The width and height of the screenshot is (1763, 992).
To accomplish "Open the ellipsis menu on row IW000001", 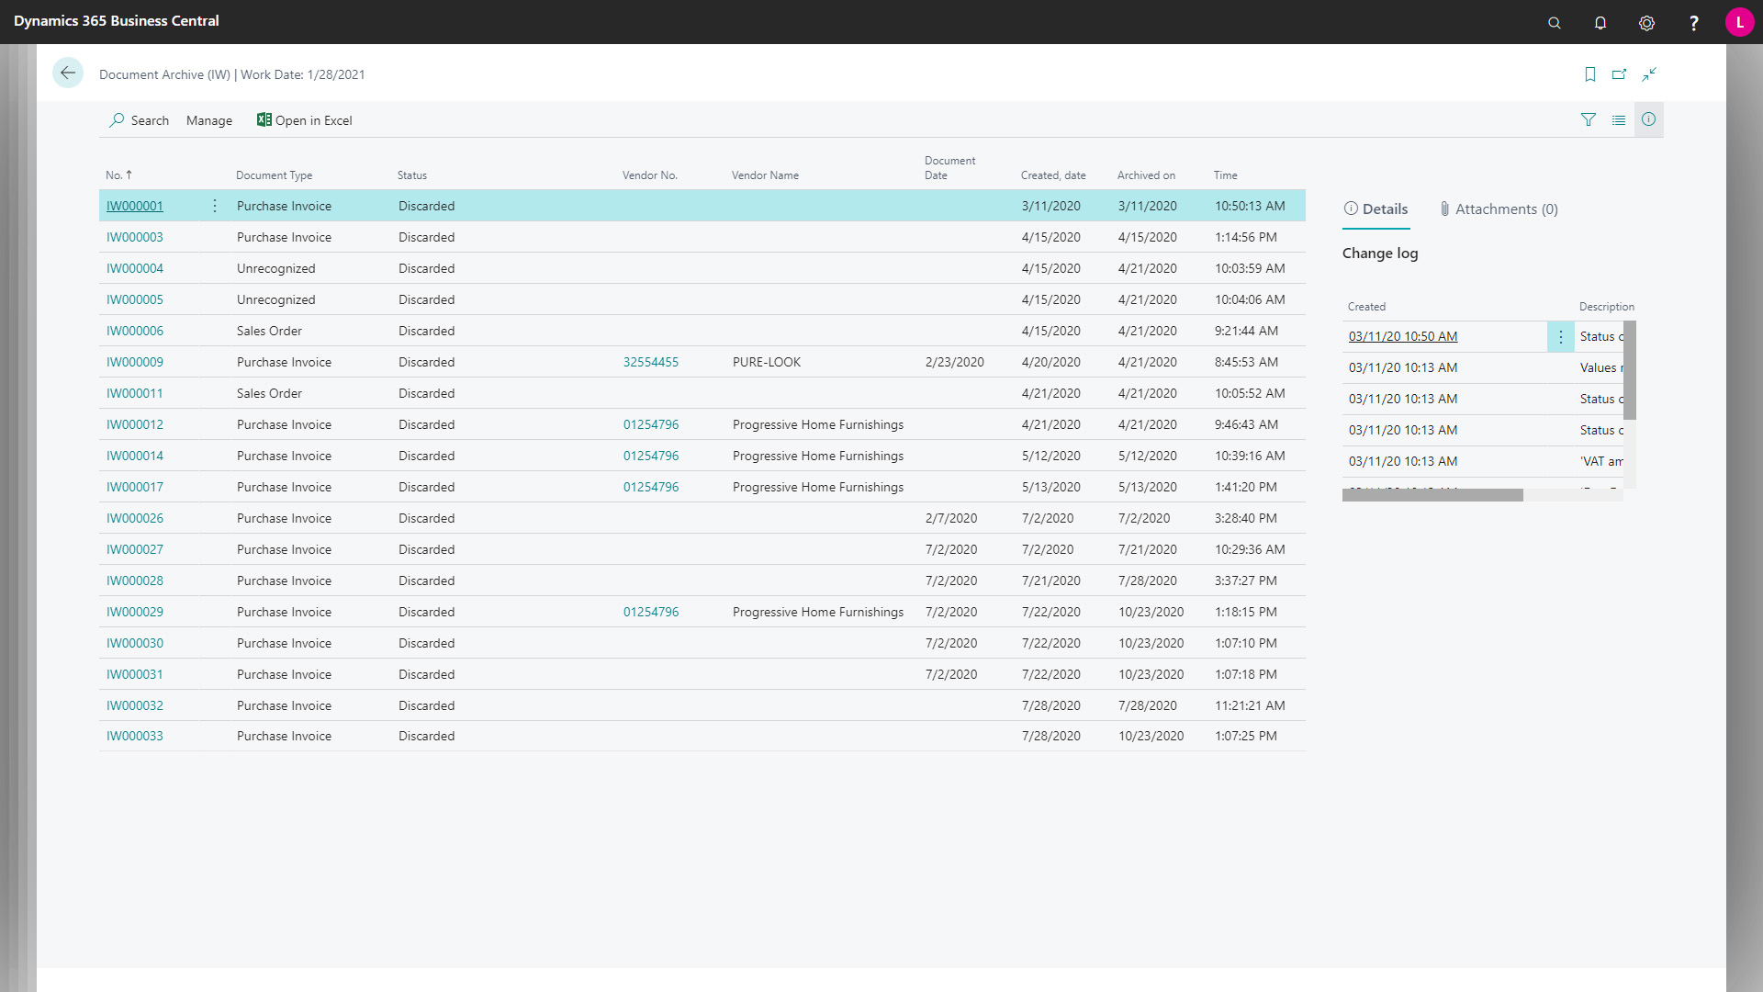I will [x=214, y=206].
